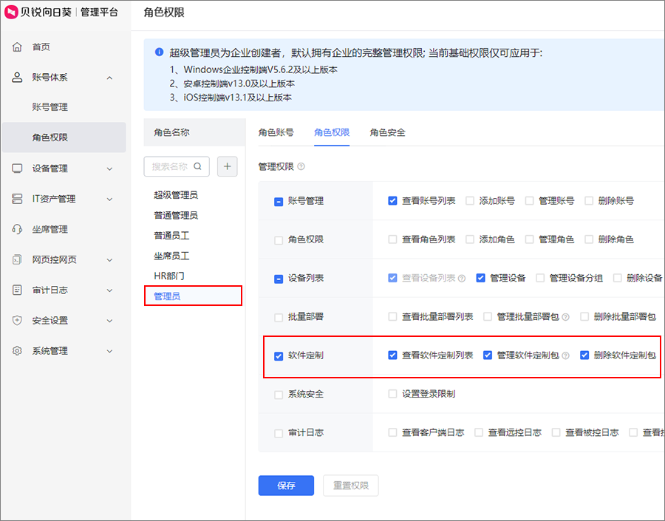665x521 pixels.
Task: Uncheck the 管理设备 checkbox
Action: point(480,278)
